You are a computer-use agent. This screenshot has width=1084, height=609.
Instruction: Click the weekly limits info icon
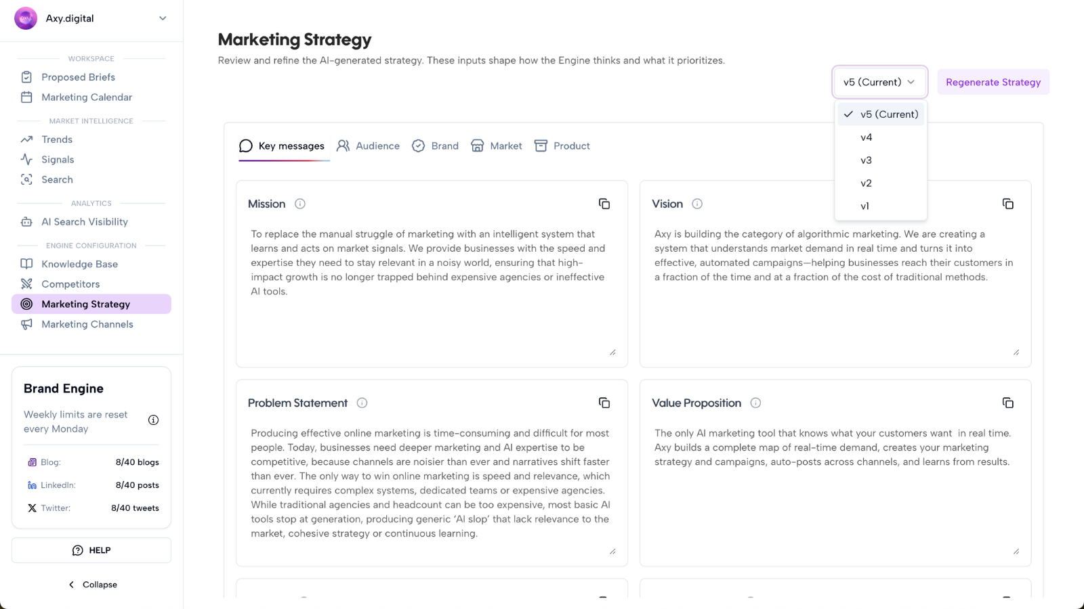coord(154,420)
